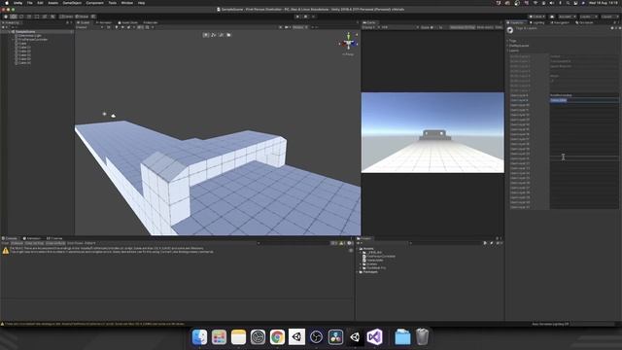
Task: Switch to the Asset Store tab
Action: [127, 22]
